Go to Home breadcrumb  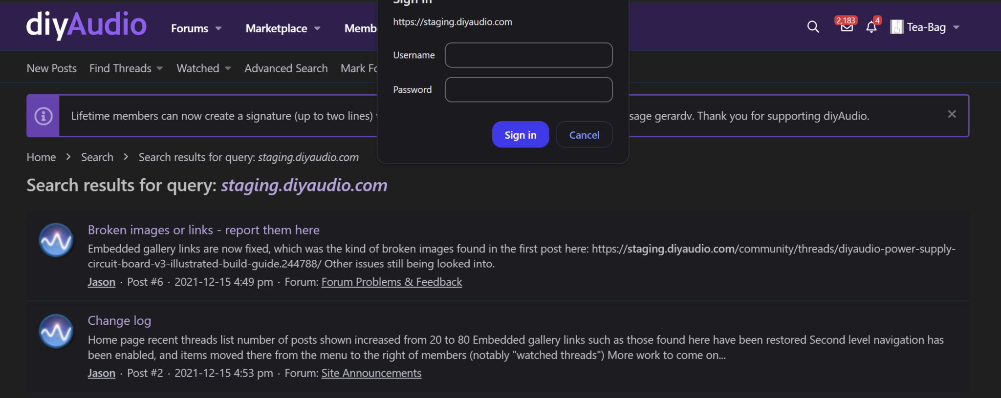pyautogui.click(x=41, y=157)
